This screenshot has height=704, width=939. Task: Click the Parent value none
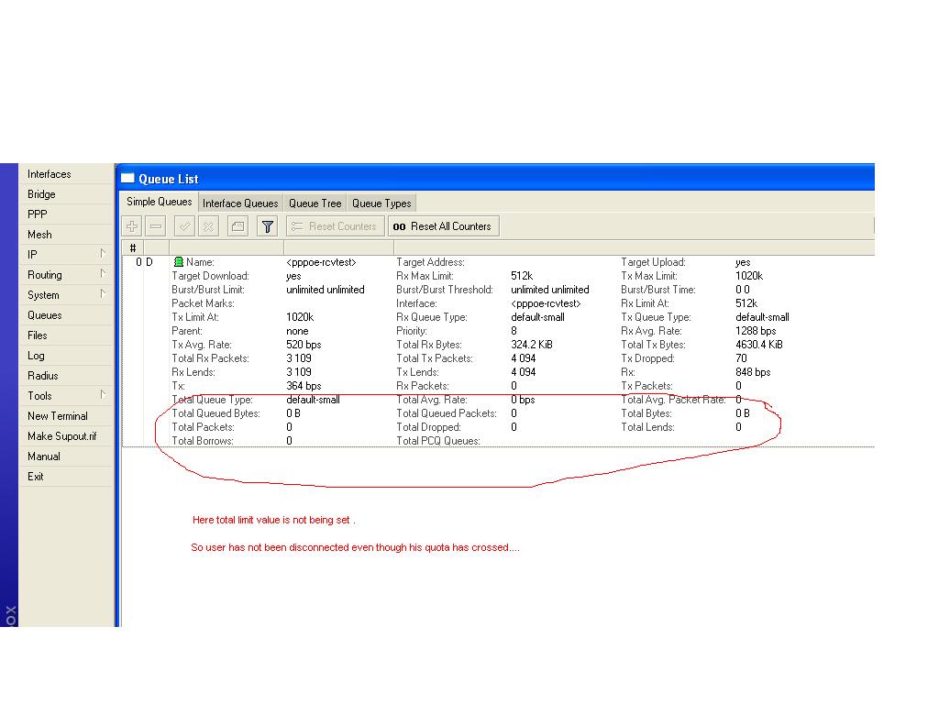point(297,331)
